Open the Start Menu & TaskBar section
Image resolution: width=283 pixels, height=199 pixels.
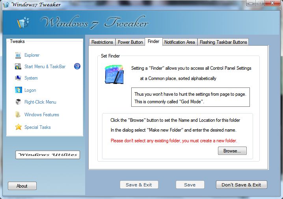click(45, 66)
